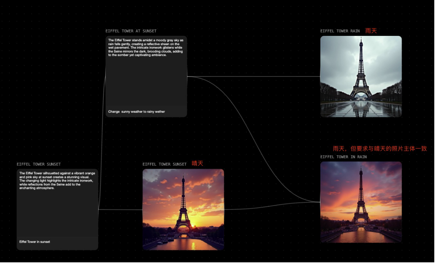Select the moody gray sky description text

pyautogui.click(x=146, y=47)
